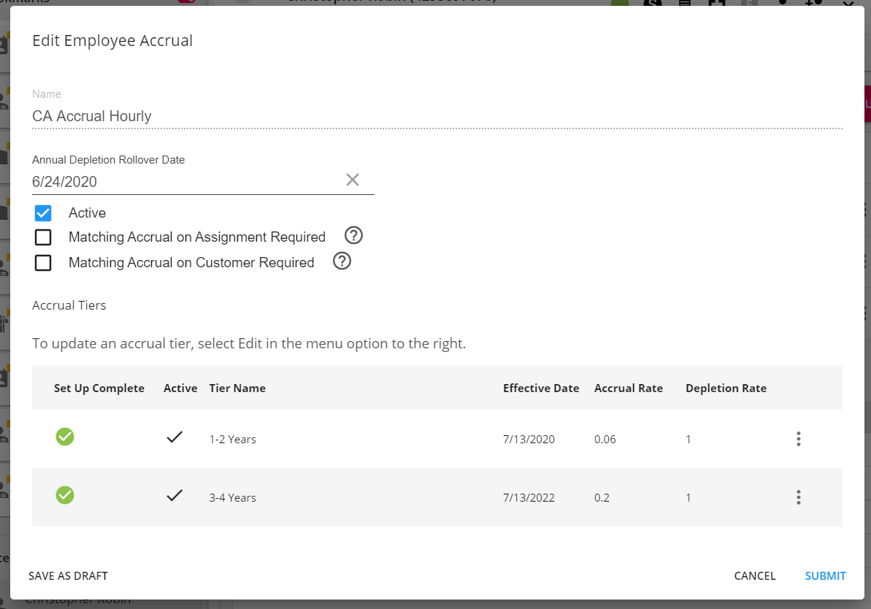Image resolution: width=871 pixels, height=609 pixels.
Task: Open options menu for 3-4 Years tier
Action: coord(798,497)
